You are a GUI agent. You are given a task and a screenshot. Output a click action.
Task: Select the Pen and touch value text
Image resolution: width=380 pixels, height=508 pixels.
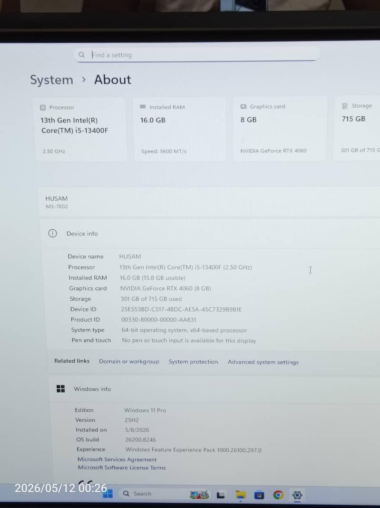coord(189,341)
